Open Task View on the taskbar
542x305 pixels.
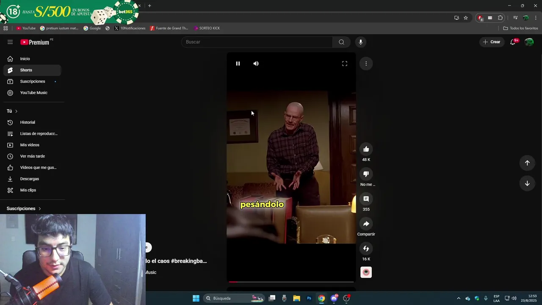pos(272,298)
